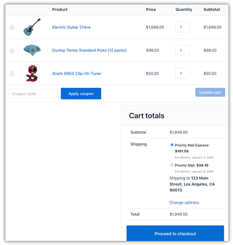The image size is (233, 245).
Task: Click the Subtotal column header
Action: (x=212, y=9)
